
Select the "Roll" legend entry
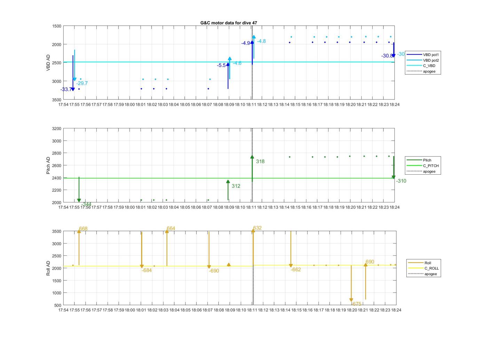420,263
